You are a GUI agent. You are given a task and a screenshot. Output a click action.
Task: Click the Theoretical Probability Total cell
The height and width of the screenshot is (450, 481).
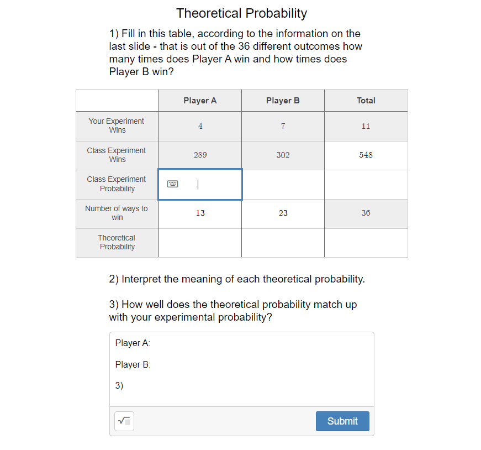[366, 243]
